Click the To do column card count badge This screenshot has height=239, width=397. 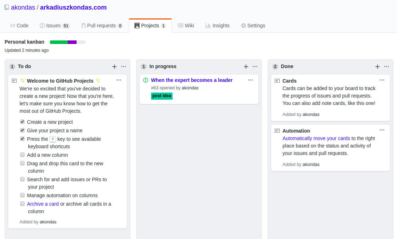tap(12, 67)
